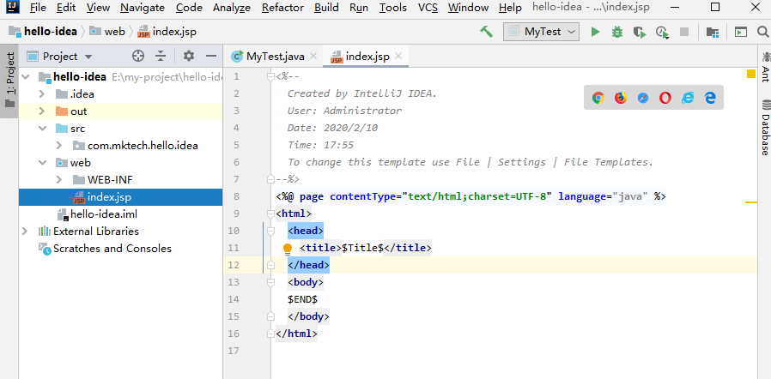The image size is (771, 379).
Task: Expand com.mktech.hello.idea package
Action: point(59,146)
